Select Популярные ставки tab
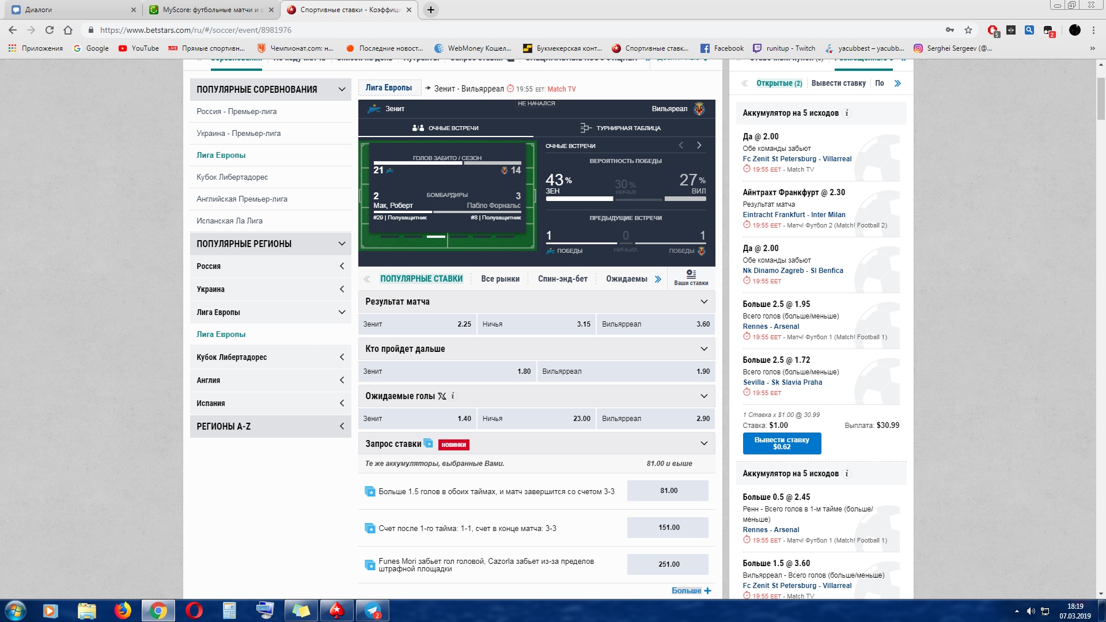The width and height of the screenshot is (1106, 622). [x=421, y=279]
